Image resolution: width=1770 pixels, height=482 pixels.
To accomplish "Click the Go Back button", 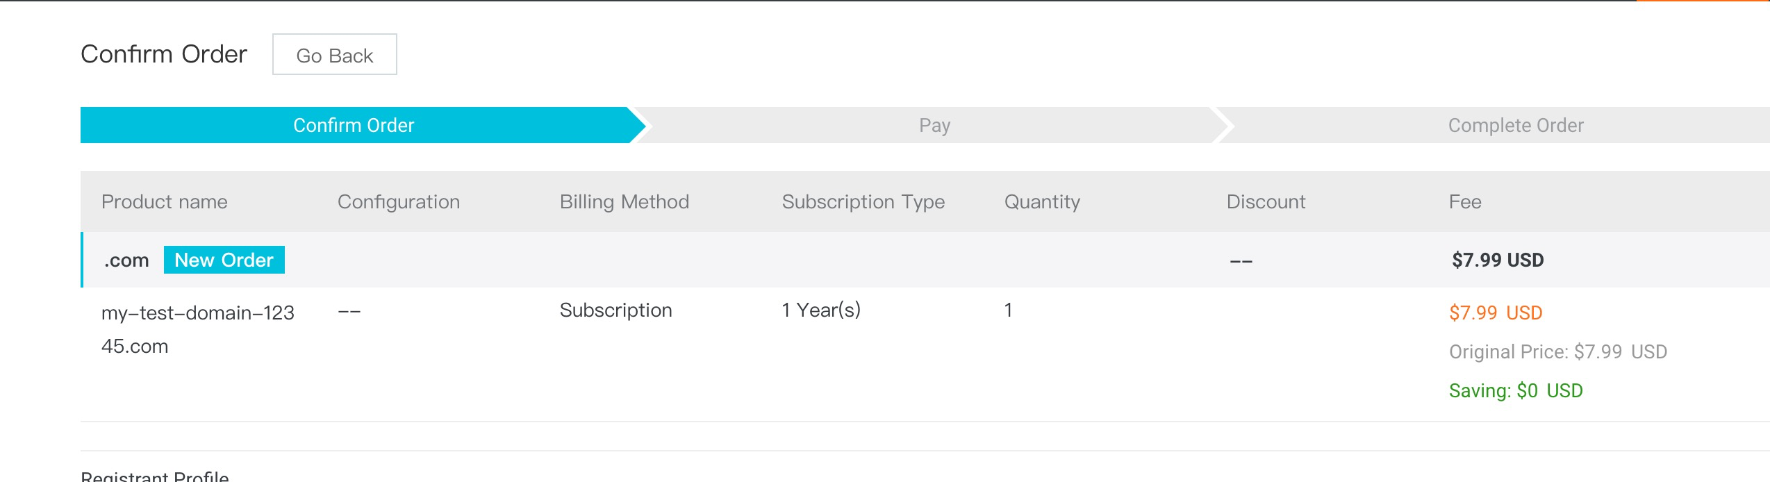I will 334,55.
